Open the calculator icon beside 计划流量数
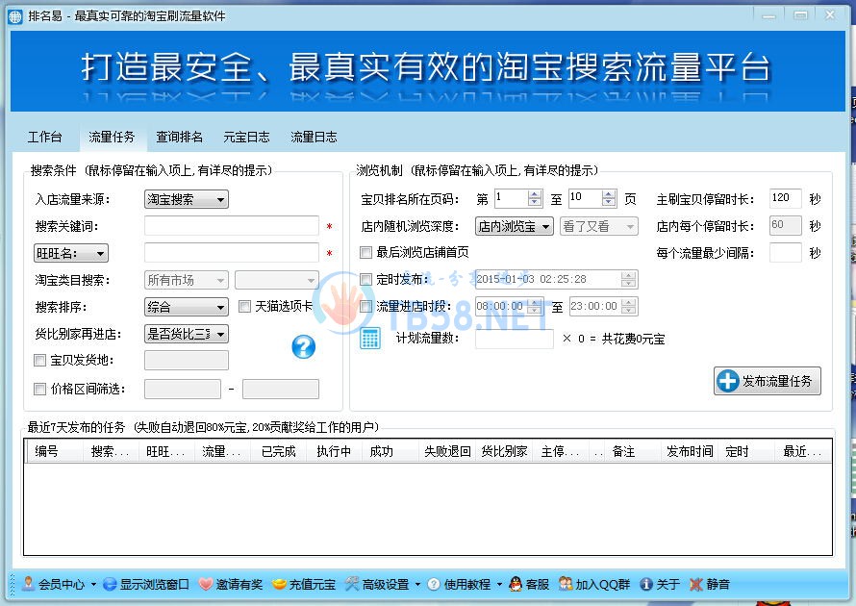The image size is (856, 606). point(369,338)
